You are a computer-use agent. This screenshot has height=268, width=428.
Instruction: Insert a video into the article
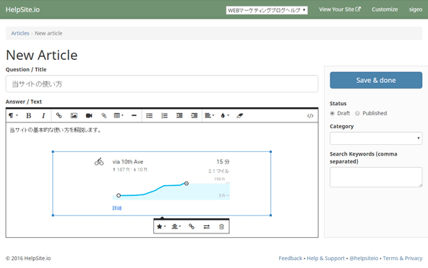click(x=89, y=116)
